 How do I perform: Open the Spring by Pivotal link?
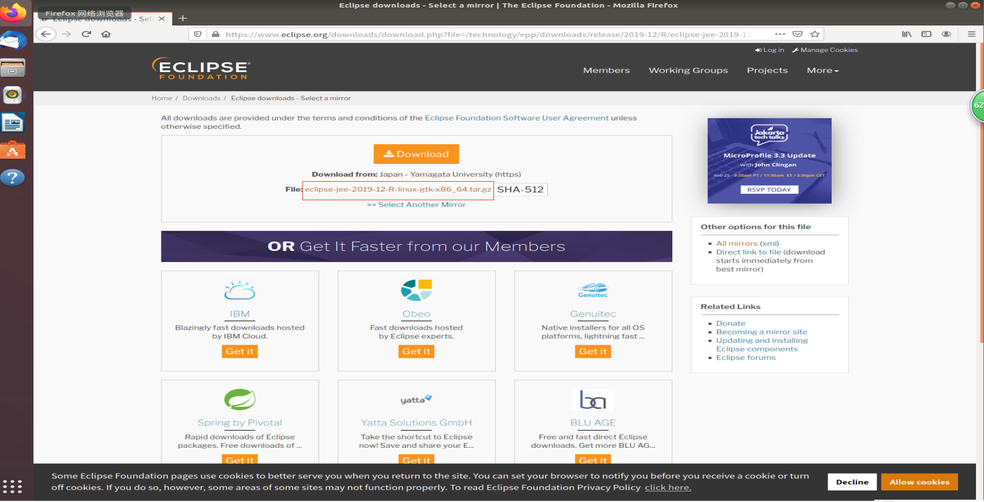pos(240,423)
